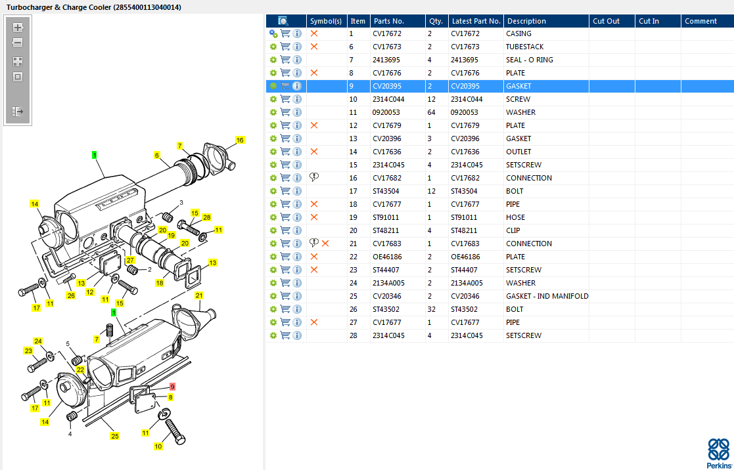Click the Qty. column header
This screenshot has height=470, width=734.
436,21
